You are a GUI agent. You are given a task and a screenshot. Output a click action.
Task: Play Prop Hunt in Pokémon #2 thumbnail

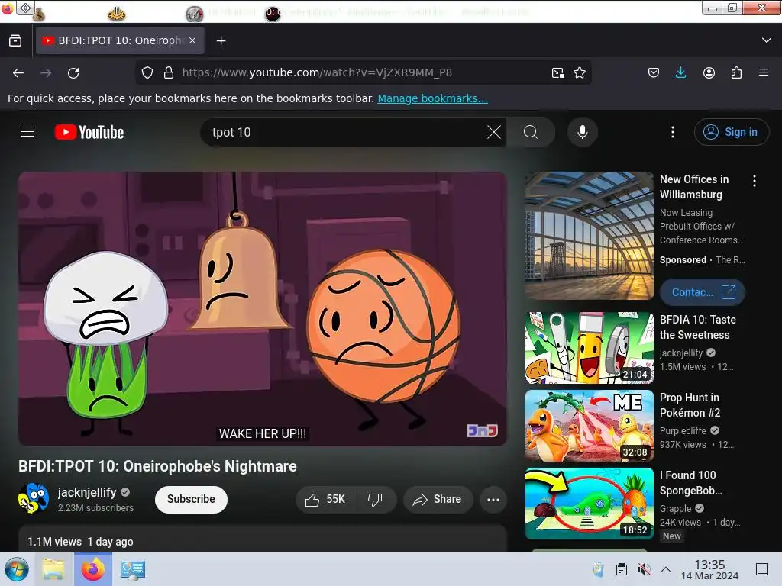click(589, 426)
